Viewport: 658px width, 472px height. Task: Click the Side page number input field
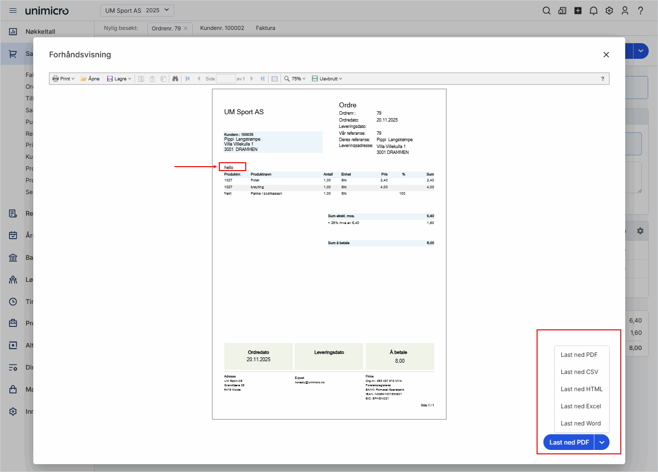226,79
